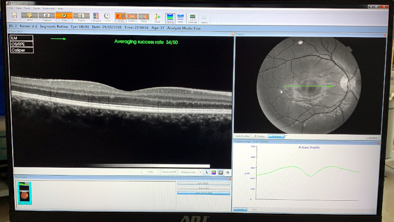The image size is (394, 222).
Task: Click the IR Fundus button
Action: [x=260, y=136]
